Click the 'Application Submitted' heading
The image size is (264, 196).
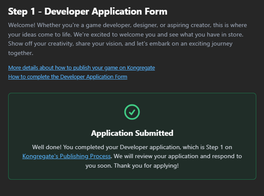[132, 133]
